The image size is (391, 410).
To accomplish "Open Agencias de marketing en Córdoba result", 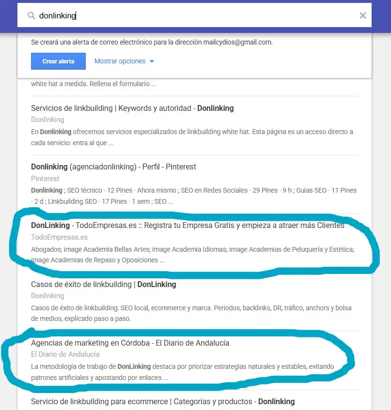I will (130, 343).
